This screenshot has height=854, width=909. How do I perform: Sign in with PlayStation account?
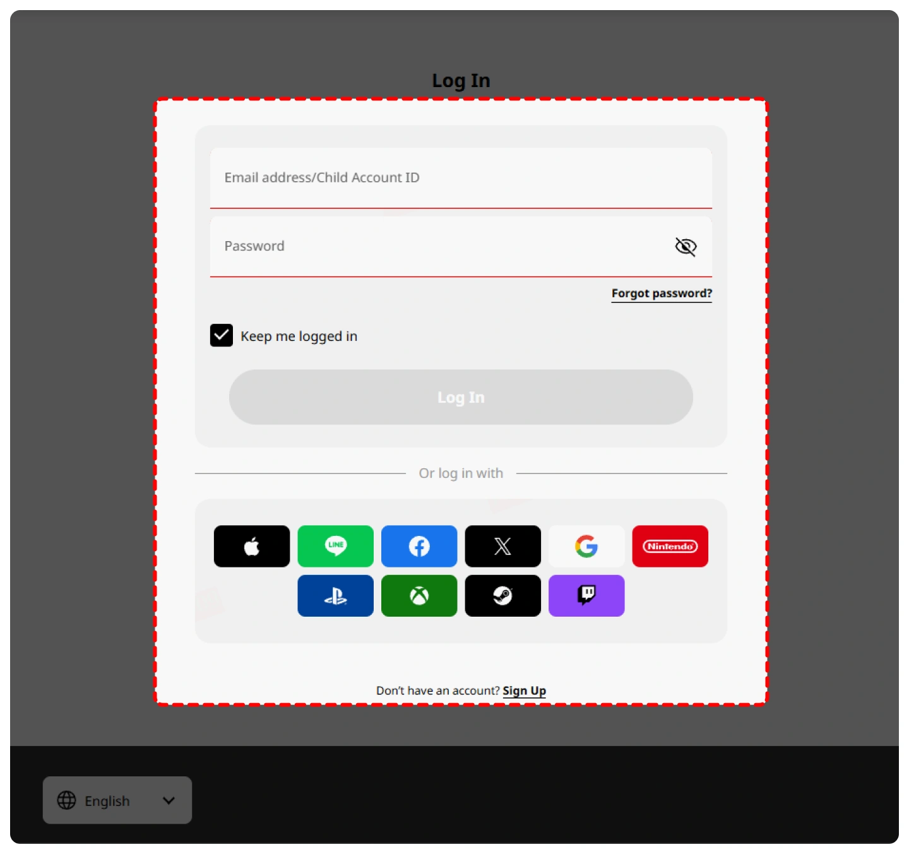click(335, 595)
